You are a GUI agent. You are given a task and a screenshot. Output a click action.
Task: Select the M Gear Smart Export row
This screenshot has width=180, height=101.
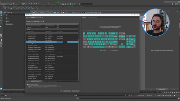pos(52,35)
